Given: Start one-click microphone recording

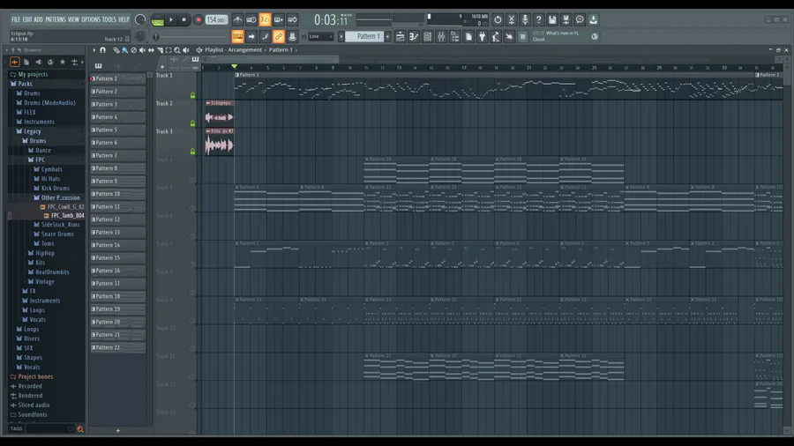Looking at the screenshot, I should coord(525,19).
